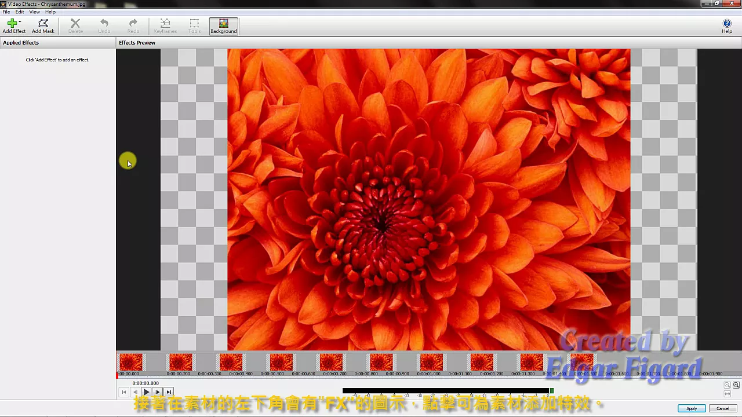
Task: Click the 0:00:01.200 timeline mark
Action: 492,374
